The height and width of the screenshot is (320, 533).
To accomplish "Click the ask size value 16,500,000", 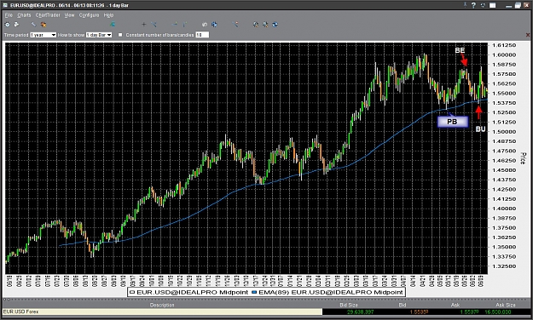I will 498,311.
